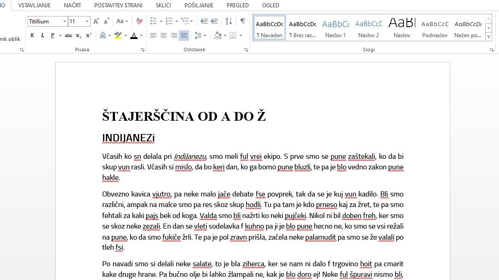Open the POSTAVITEV STRANI tab
Screen dimensions: 499x280
point(118,5)
